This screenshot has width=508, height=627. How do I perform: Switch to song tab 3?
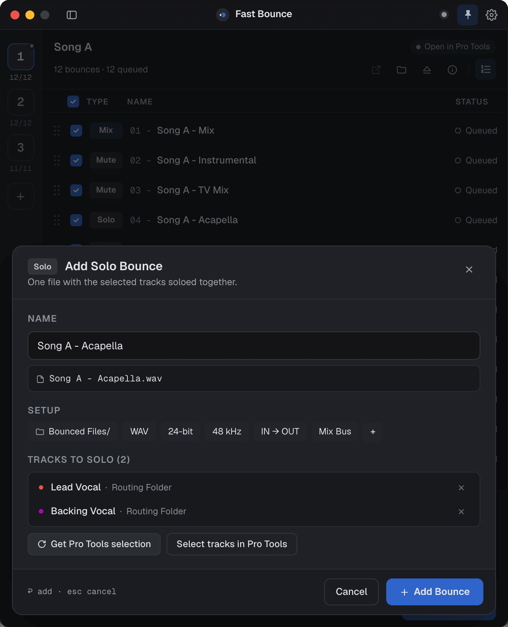click(x=21, y=148)
